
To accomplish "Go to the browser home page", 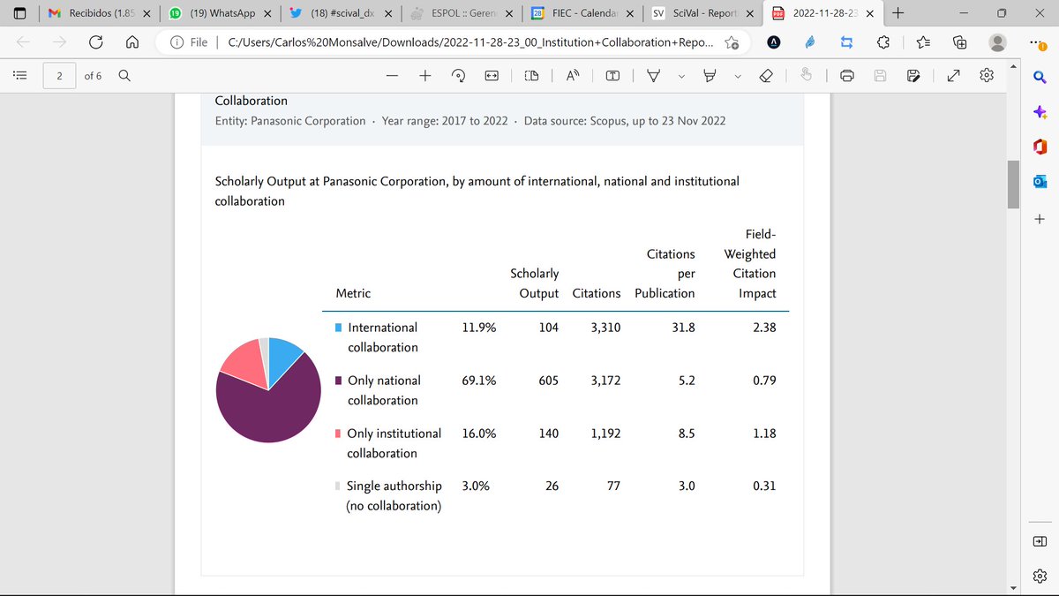I will [131, 42].
